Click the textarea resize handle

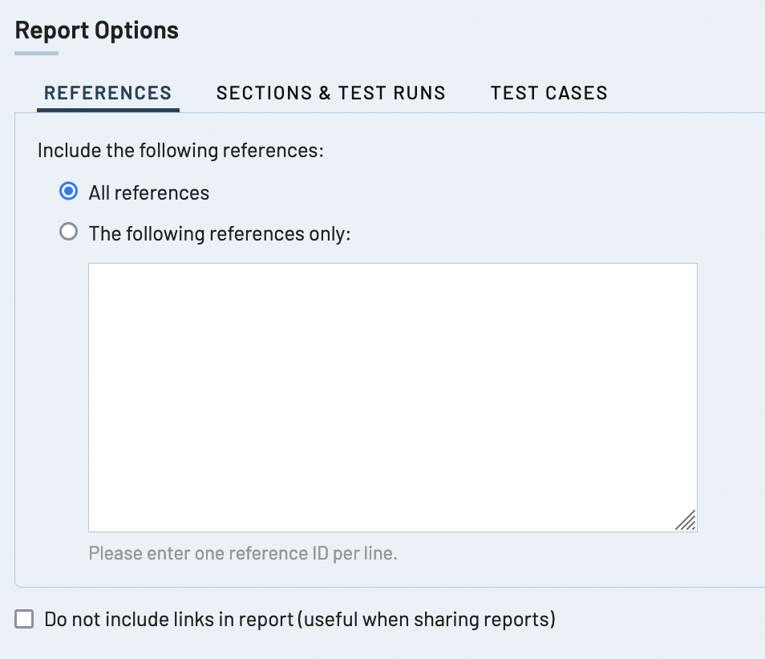click(686, 520)
